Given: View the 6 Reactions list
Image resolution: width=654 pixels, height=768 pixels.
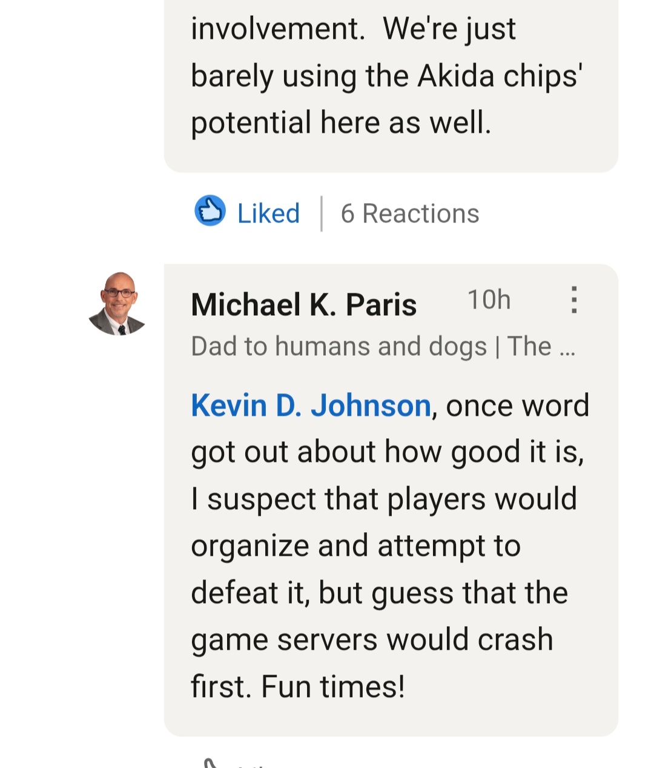Looking at the screenshot, I should tap(410, 213).
